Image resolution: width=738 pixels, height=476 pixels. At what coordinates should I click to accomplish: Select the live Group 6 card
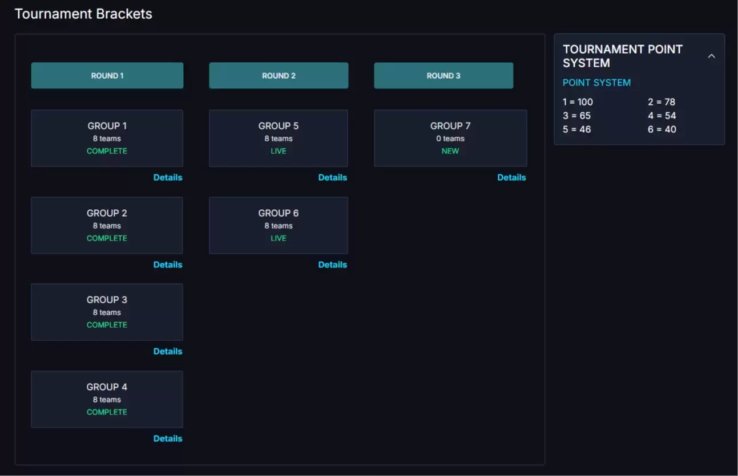click(279, 225)
